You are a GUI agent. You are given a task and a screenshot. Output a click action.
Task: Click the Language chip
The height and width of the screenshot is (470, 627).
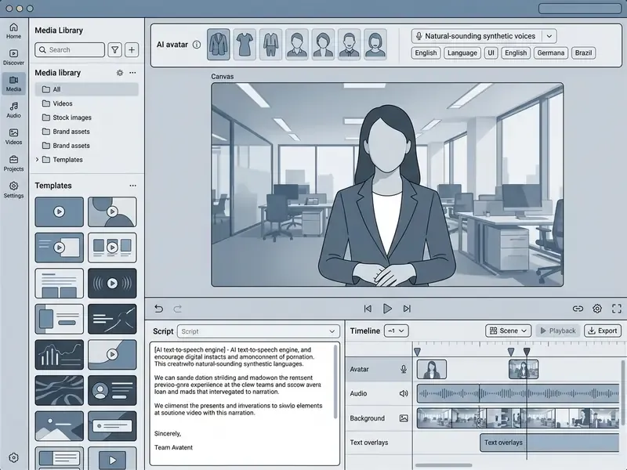pyautogui.click(x=462, y=52)
